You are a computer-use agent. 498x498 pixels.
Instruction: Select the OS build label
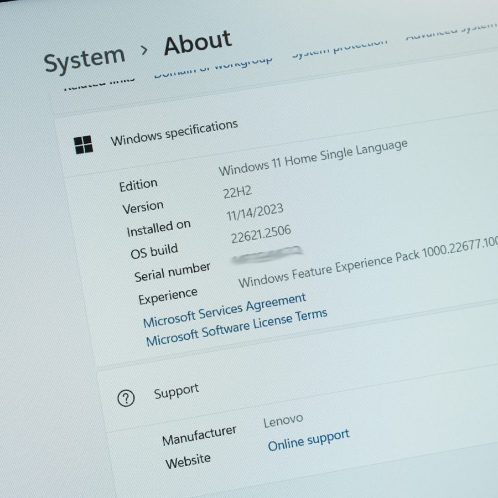click(154, 251)
